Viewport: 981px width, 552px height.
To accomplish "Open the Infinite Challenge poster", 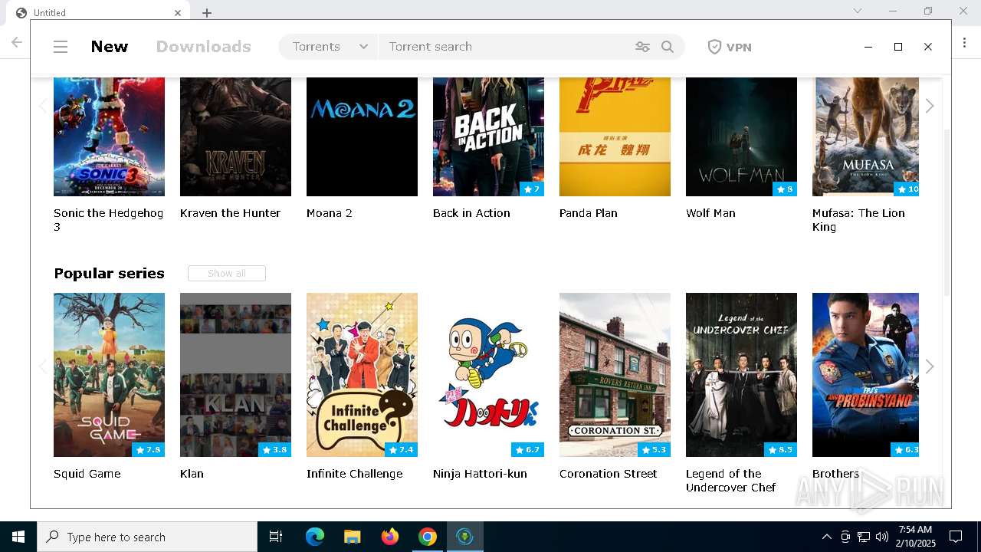I will [x=362, y=375].
